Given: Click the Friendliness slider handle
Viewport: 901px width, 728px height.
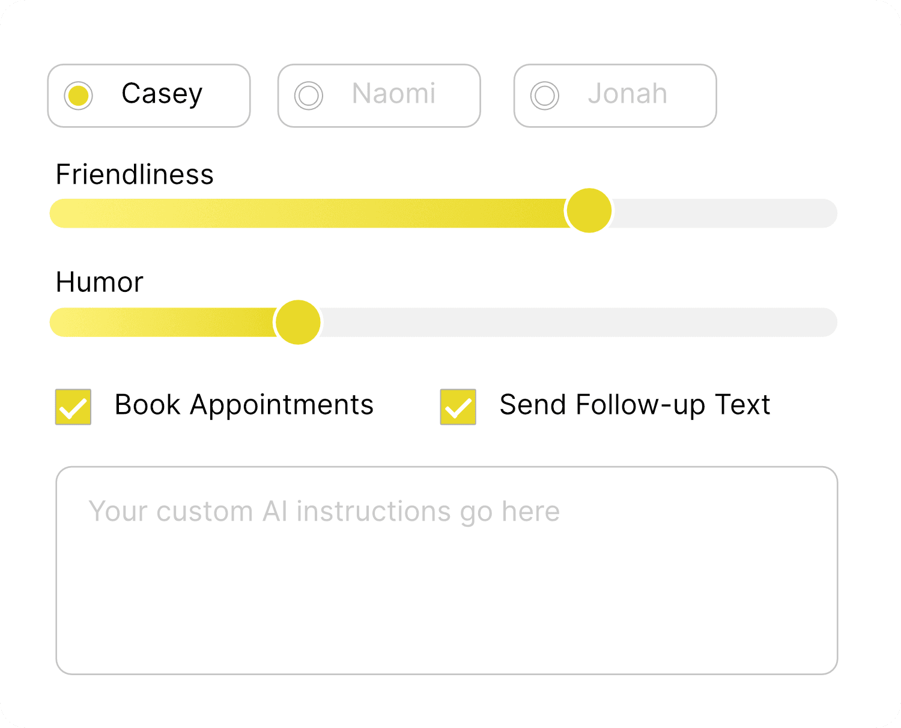Looking at the screenshot, I should click(588, 210).
